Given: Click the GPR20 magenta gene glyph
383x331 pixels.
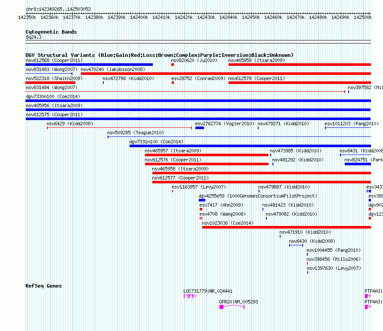Looking at the screenshot, I should 232,307.
